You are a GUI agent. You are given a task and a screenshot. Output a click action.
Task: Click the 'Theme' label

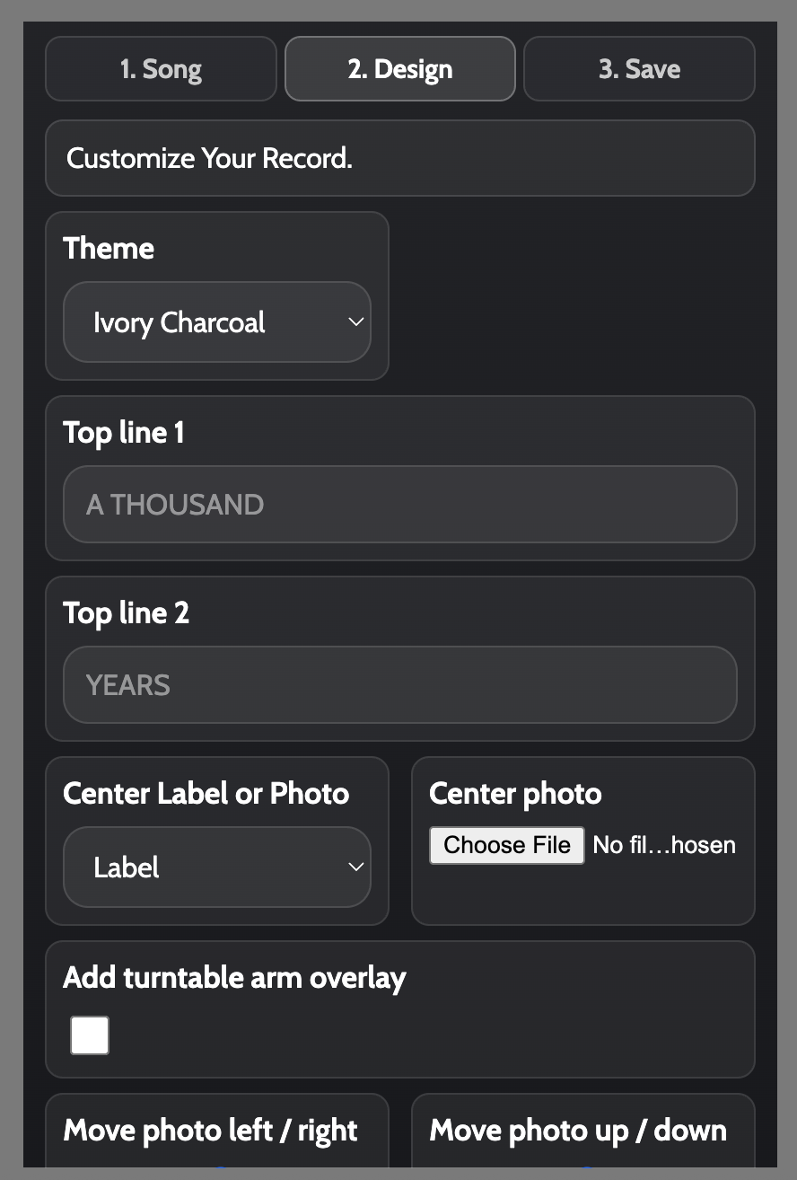(109, 249)
